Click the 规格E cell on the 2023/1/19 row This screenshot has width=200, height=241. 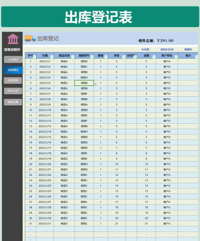coord(84,159)
